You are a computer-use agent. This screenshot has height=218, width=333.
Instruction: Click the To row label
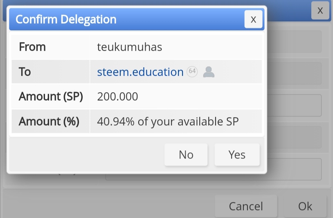[25, 72]
